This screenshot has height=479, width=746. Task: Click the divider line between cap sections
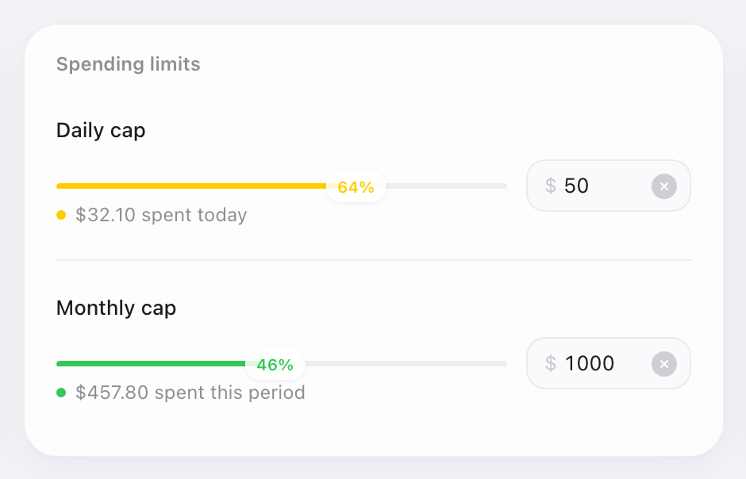pos(374,260)
